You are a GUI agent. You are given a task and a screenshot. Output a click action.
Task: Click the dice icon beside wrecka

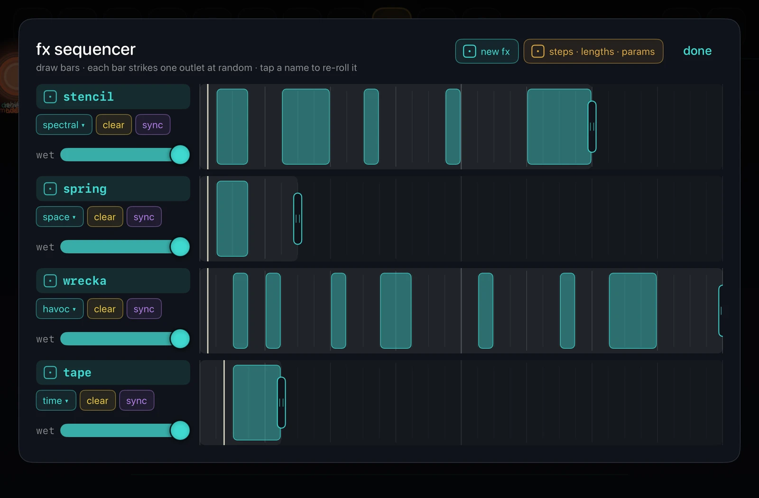[50, 281]
